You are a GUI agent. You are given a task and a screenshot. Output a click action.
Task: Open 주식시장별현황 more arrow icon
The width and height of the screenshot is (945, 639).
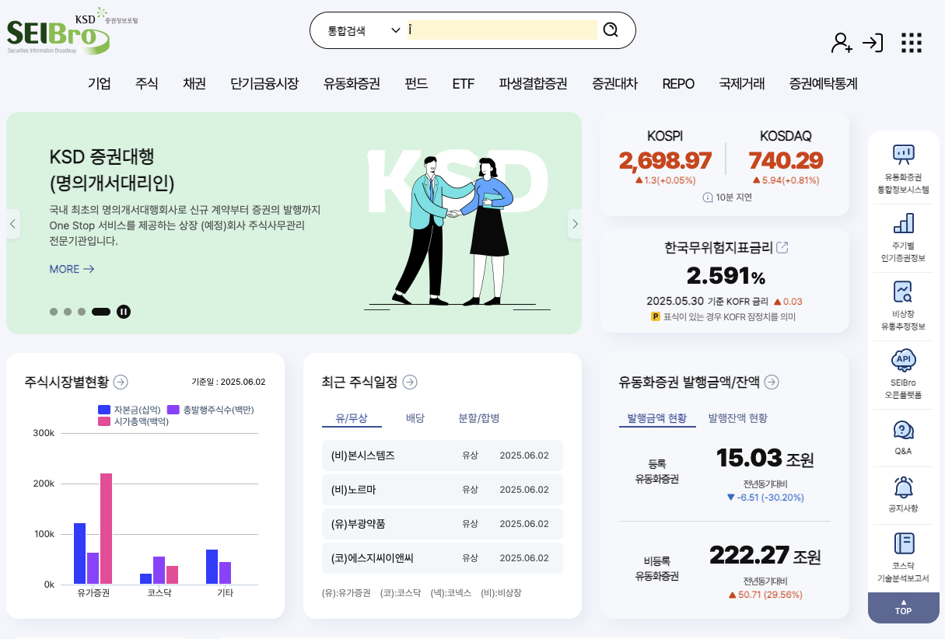(121, 382)
